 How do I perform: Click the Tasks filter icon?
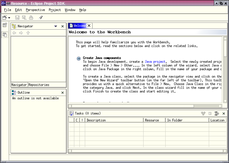pos(216,113)
